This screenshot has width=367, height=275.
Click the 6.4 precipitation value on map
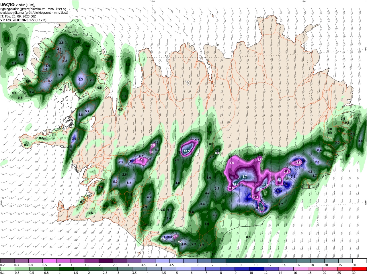point(319,150)
